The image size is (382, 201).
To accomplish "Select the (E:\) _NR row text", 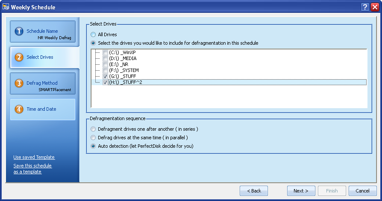I will [119, 65].
